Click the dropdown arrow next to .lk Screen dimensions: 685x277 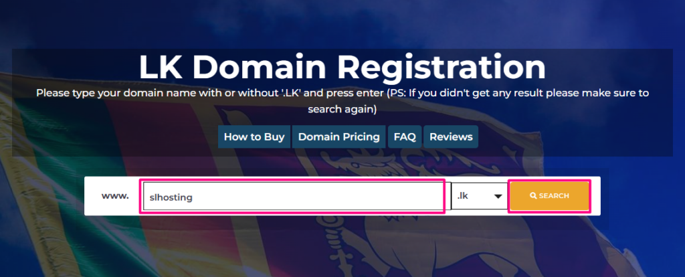point(497,197)
